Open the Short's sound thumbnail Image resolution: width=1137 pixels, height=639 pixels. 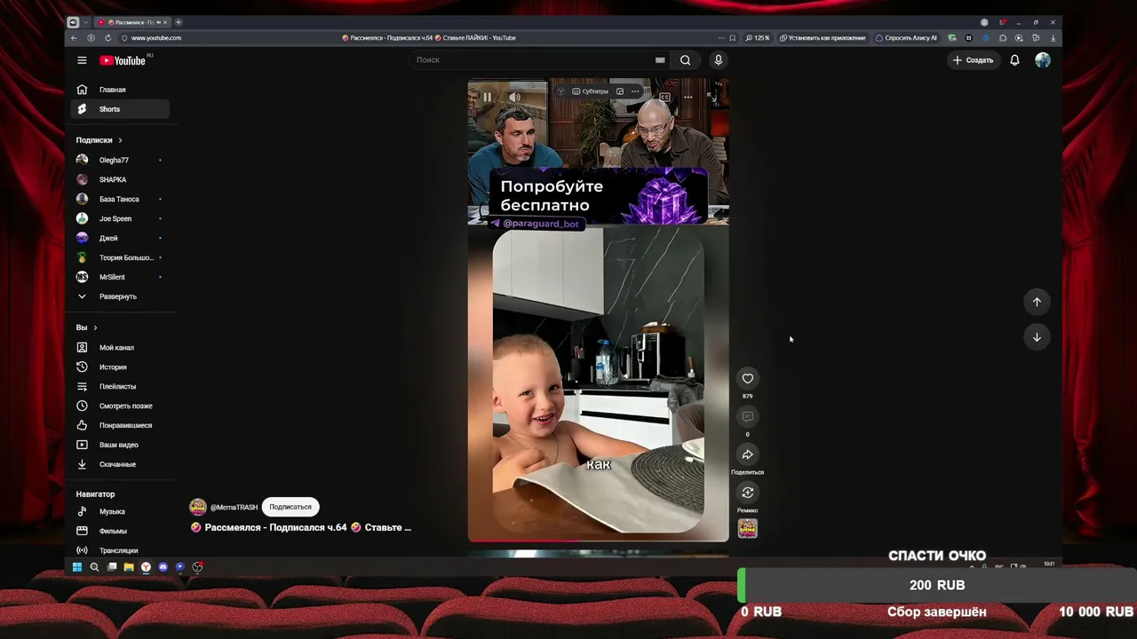point(748,529)
